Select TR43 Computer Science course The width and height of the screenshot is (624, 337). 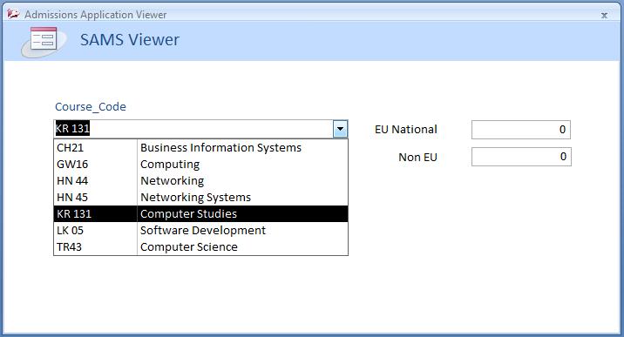tap(201, 246)
